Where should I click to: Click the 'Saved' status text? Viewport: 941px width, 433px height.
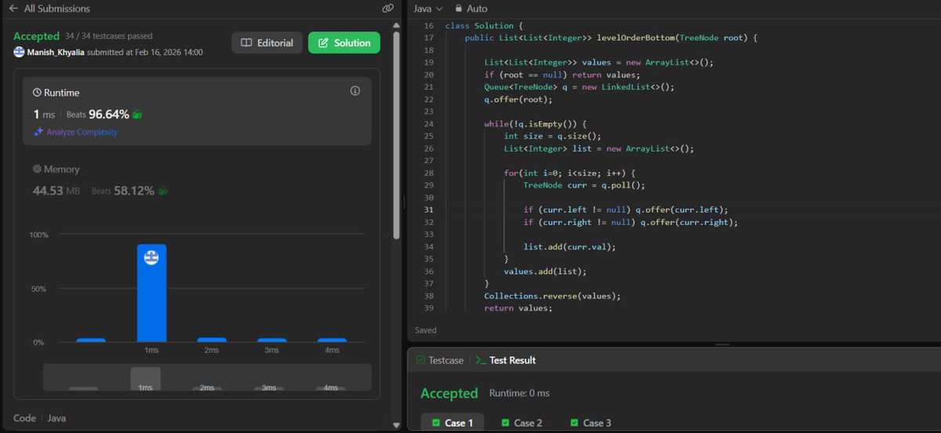pos(426,330)
